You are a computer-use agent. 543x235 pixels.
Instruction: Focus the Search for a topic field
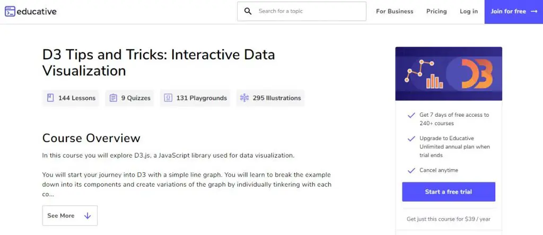pos(308,11)
